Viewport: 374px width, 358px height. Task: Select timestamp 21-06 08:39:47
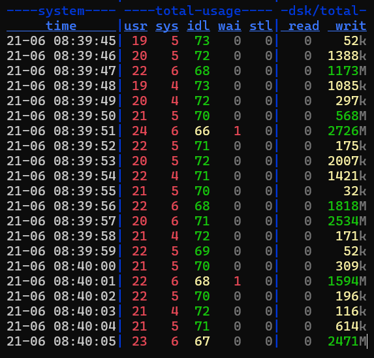pyautogui.click(x=61, y=71)
